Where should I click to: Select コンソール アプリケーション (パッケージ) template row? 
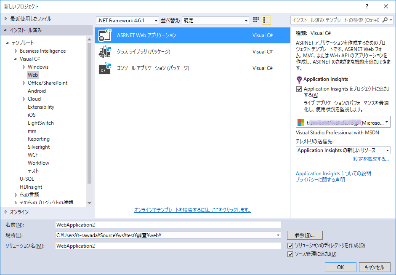(192, 68)
